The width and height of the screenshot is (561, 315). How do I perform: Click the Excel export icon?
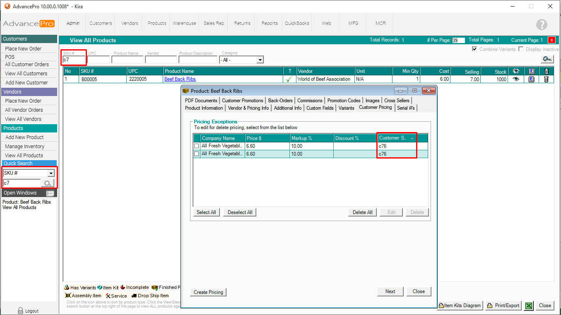(x=528, y=305)
